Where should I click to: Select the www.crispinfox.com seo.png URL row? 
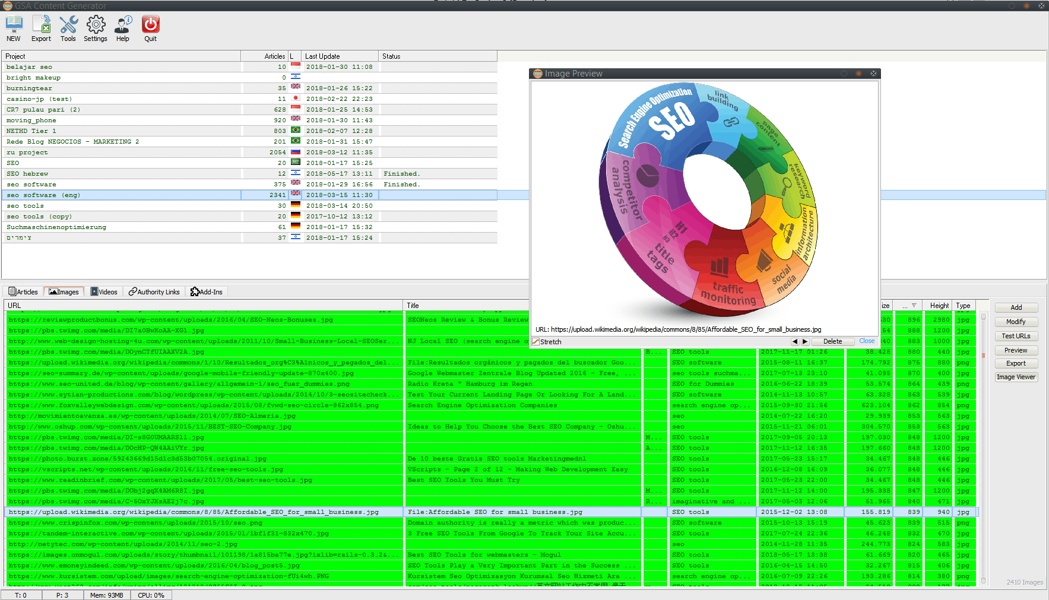coord(204,523)
